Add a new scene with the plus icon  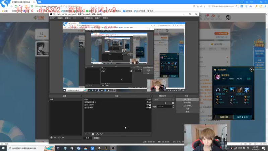tap(51, 137)
